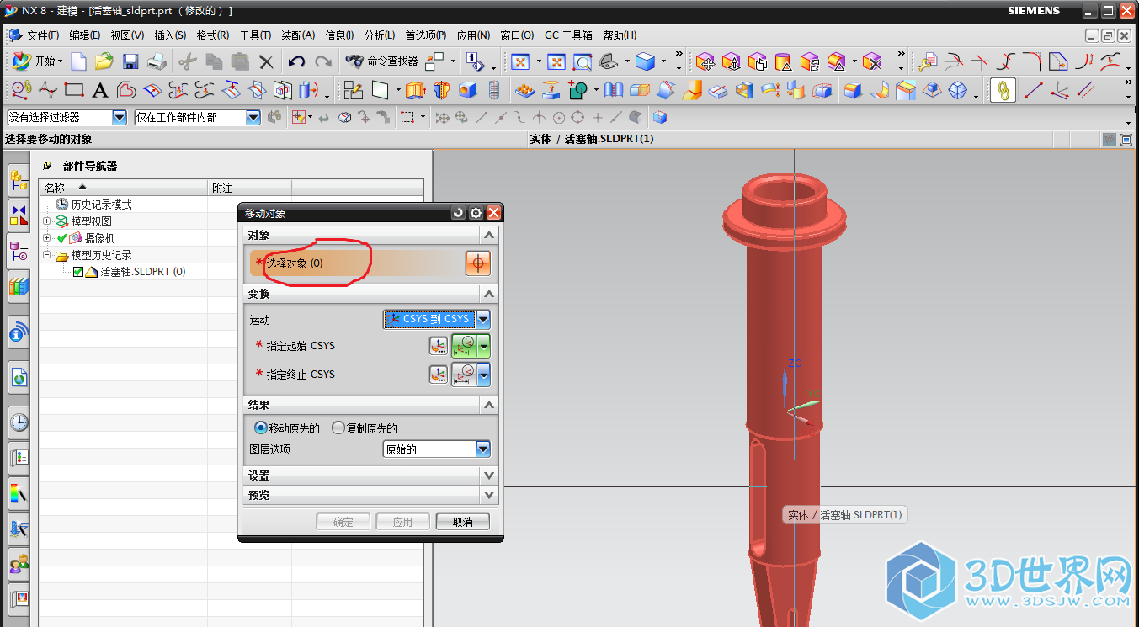This screenshot has width=1139, height=627.
Task: Reset the 移动对象 dialog with the arrow icon
Action: (x=458, y=213)
